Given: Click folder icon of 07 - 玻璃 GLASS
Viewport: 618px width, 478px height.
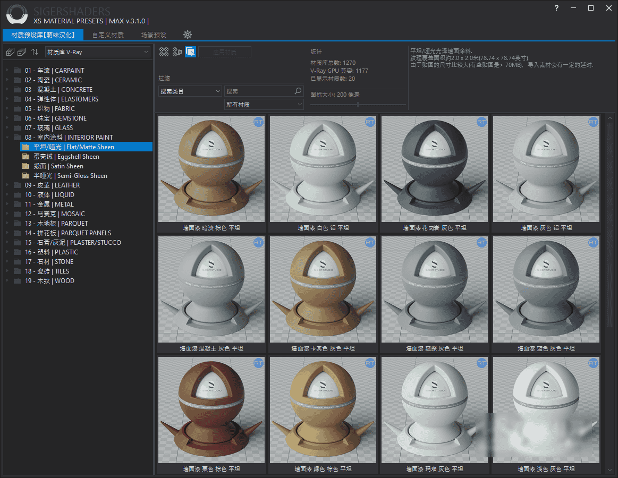Looking at the screenshot, I should pos(18,127).
